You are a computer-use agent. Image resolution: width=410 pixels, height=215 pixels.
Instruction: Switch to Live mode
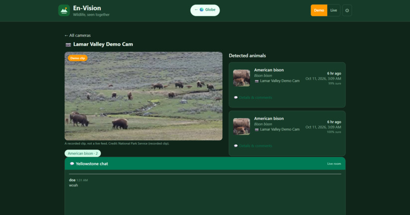[x=334, y=11]
